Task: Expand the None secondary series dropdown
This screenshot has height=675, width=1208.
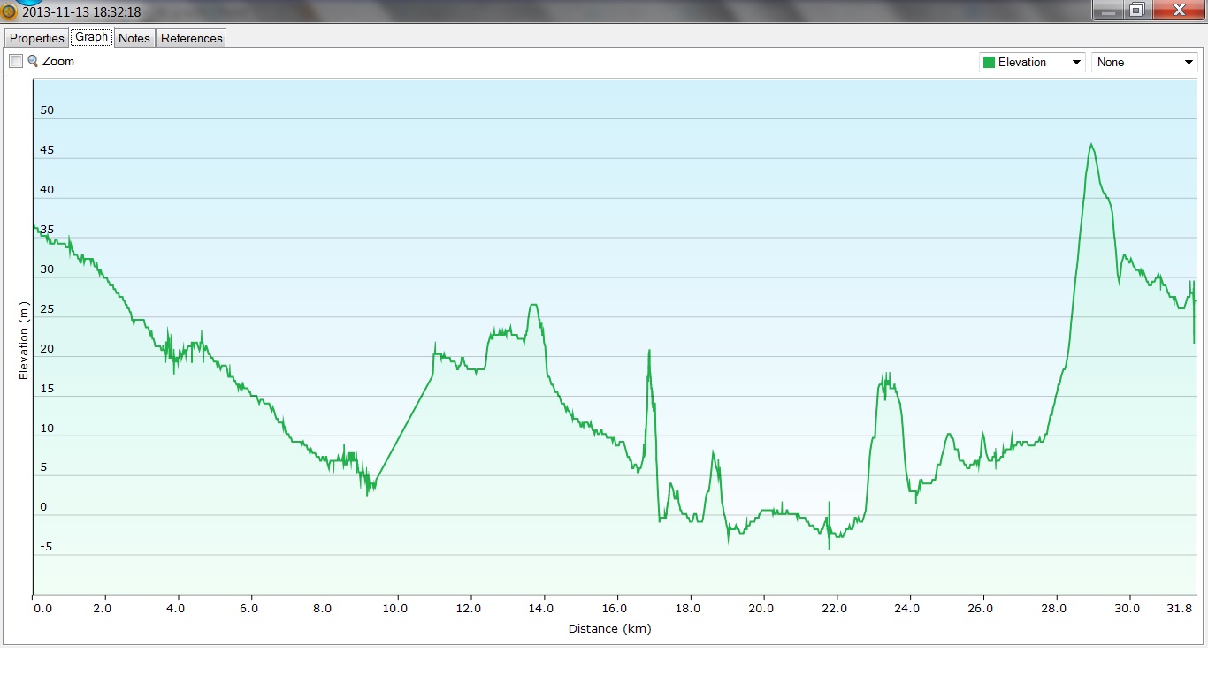Action: tap(1144, 63)
